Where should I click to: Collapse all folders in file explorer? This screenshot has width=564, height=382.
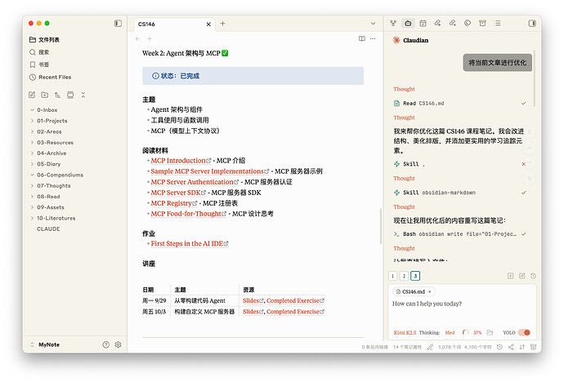pos(83,95)
